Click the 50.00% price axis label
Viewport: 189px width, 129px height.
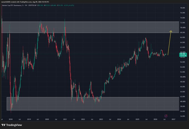(183, 77)
